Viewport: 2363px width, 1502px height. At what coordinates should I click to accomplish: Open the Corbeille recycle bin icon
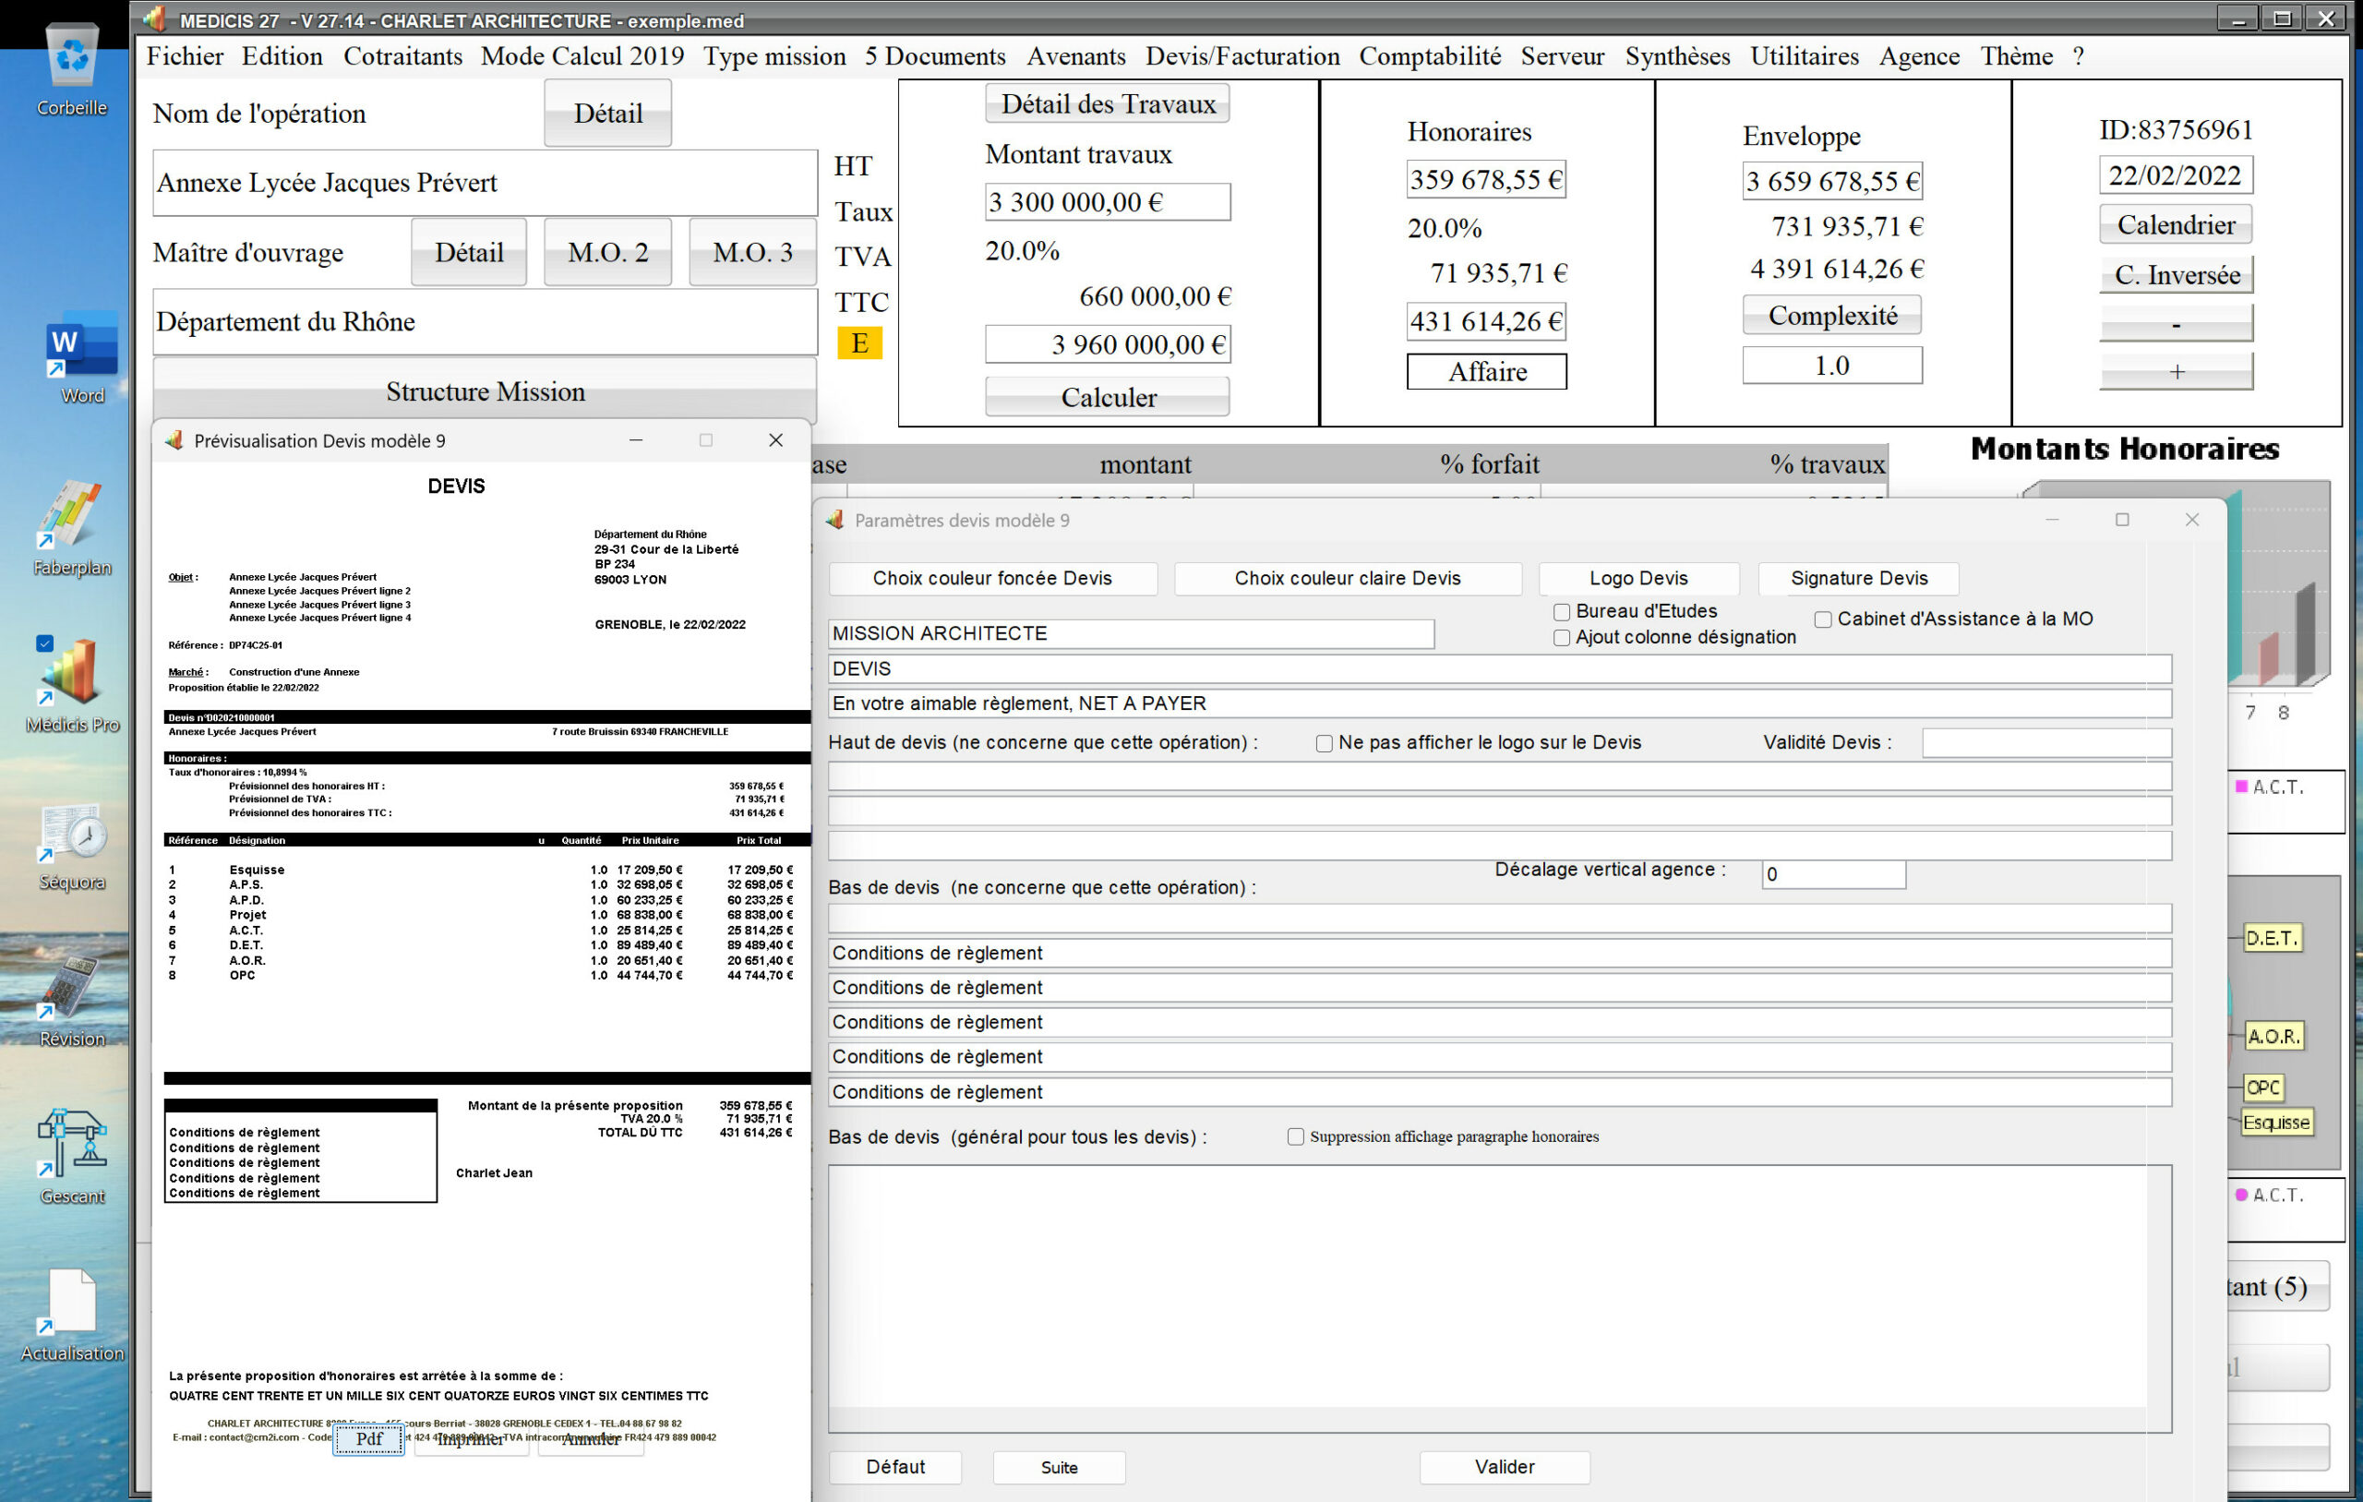72,59
